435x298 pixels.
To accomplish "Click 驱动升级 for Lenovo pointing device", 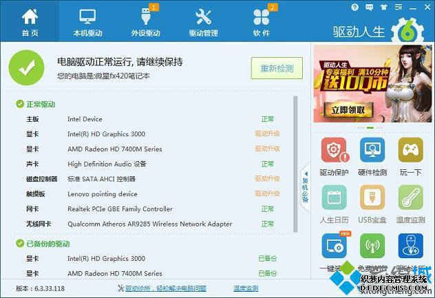I will (267, 194).
